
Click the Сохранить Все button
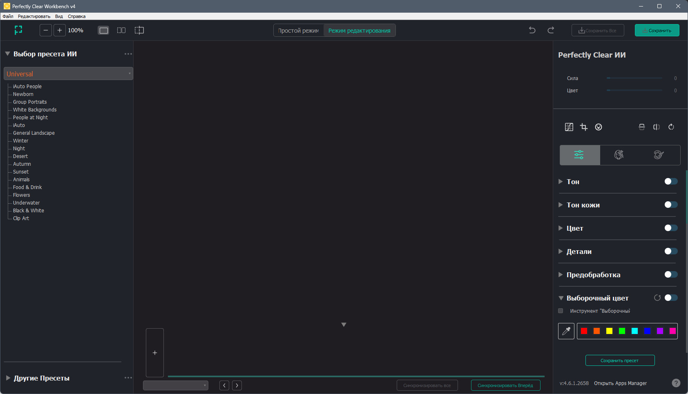[x=598, y=30]
